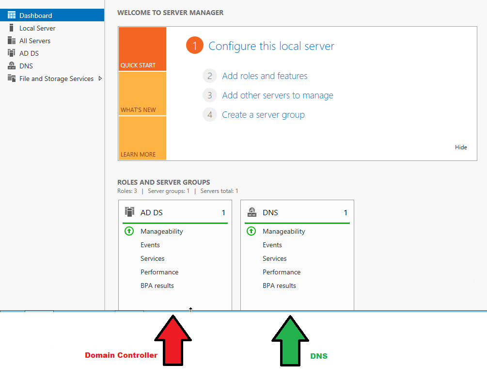Viewport: 487px width, 381px height.
Task: Click Events in the AD DS tile
Action: click(150, 245)
